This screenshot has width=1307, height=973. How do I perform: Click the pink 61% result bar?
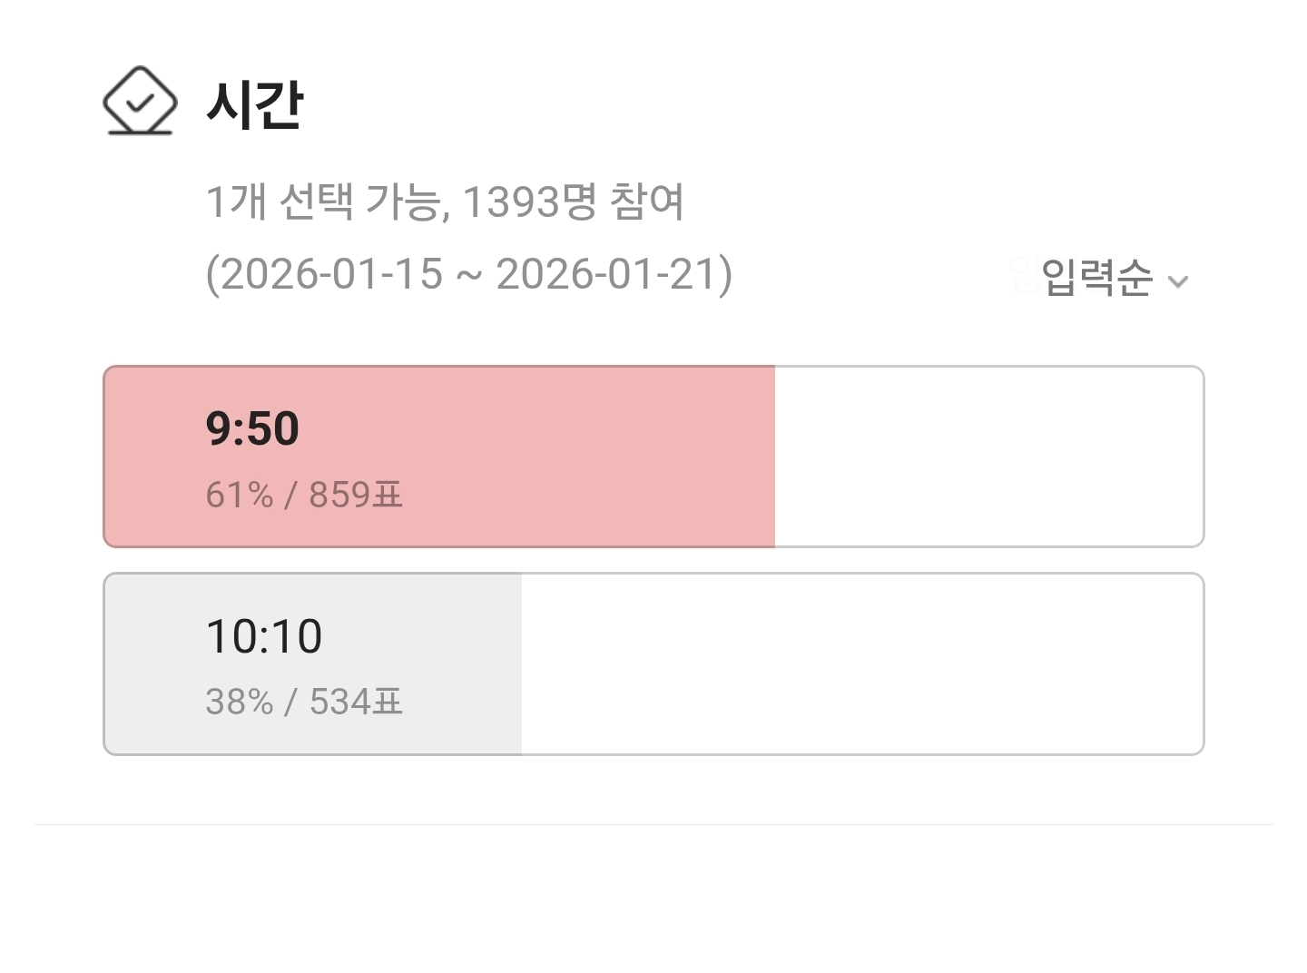pos(545,457)
